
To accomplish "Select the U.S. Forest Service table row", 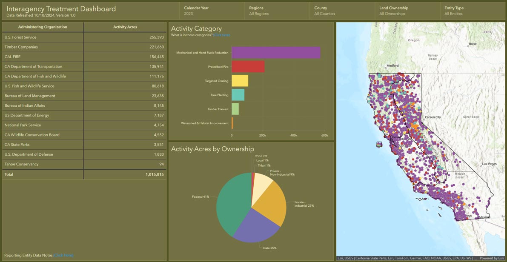I will (84, 37).
